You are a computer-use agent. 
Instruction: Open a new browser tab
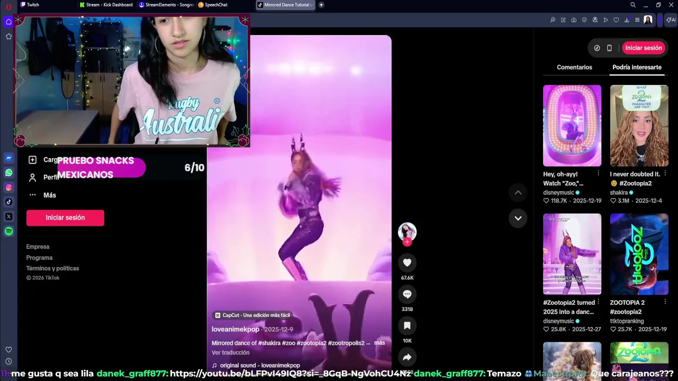pos(321,5)
